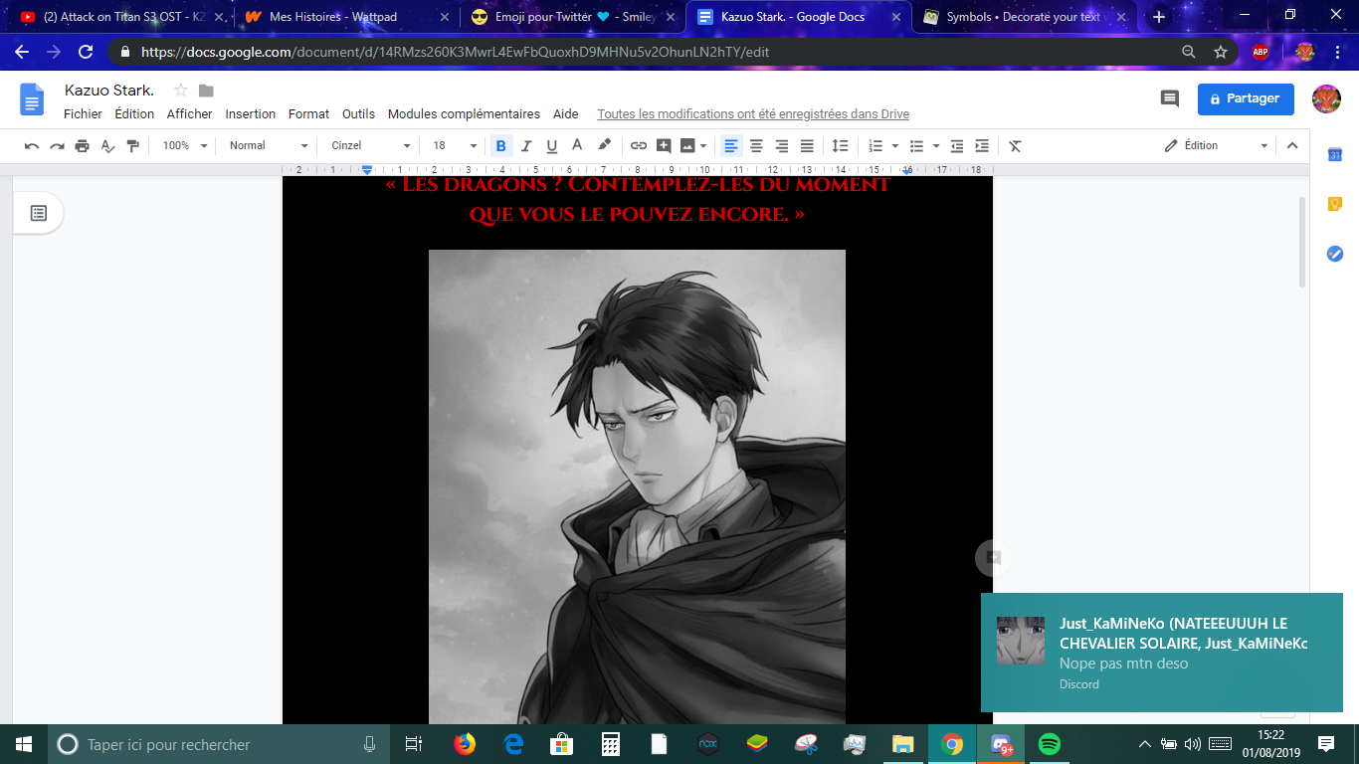Open the modifications saved in Drive link
This screenshot has width=1359, height=764.
[752, 114]
